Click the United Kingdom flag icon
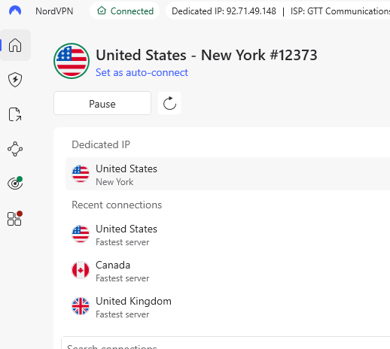Viewport: 390px width, 349px height. click(81, 306)
